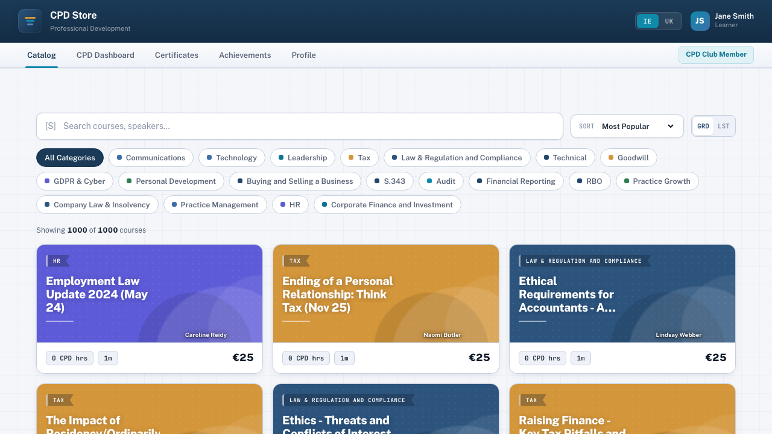Filter by Technology category

click(232, 158)
